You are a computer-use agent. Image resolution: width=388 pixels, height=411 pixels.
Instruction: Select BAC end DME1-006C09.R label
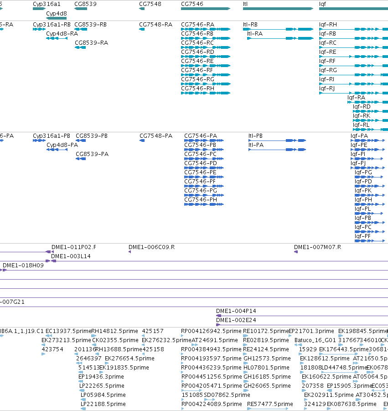point(151,247)
